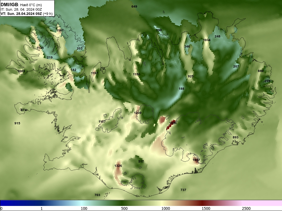282x211 pixels.
Task: Click the map value 737
Action: coord(183,190)
